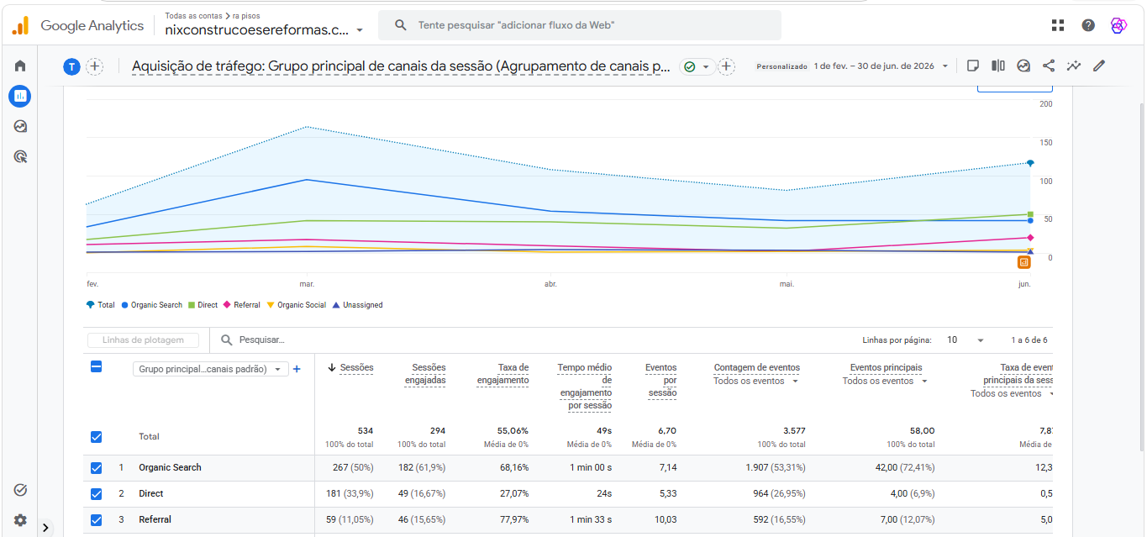Click the compare columns icon
The width and height of the screenshot is (1147, 537).
(998, 66)
